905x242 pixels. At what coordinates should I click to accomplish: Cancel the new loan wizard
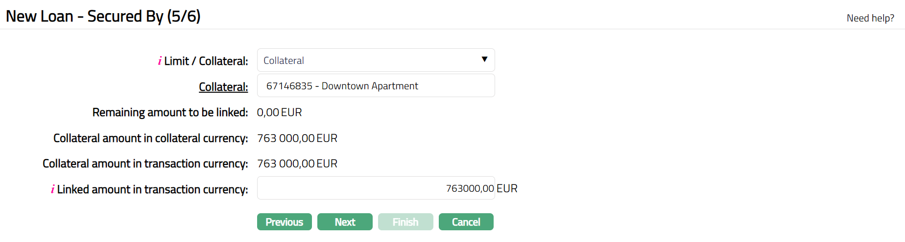[x=466, y=222]
